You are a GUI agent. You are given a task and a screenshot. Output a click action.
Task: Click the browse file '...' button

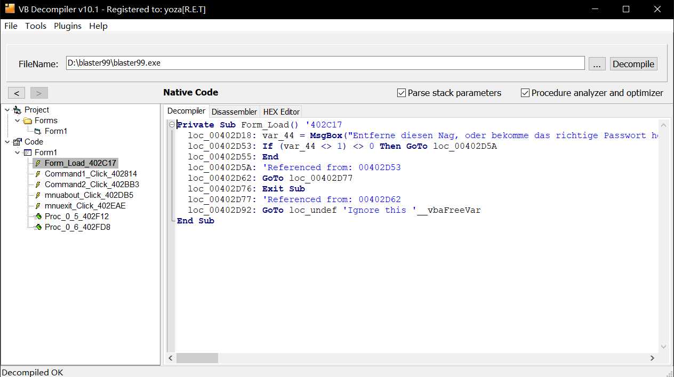597,64
